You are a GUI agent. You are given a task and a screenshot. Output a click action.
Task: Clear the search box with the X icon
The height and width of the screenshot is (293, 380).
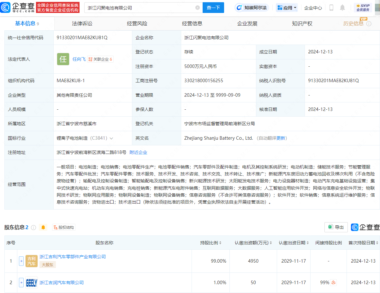198,8
